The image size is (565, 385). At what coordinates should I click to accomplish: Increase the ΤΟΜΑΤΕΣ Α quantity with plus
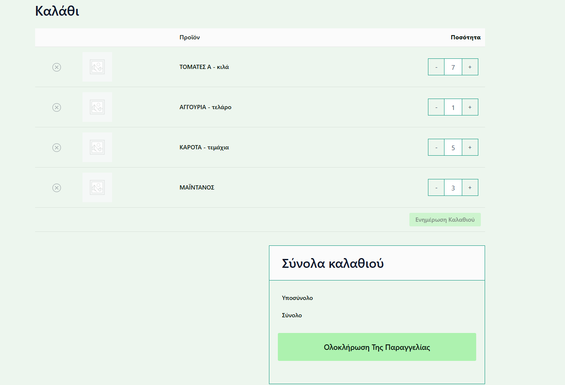pyautogui.click(x=470, y=67)
